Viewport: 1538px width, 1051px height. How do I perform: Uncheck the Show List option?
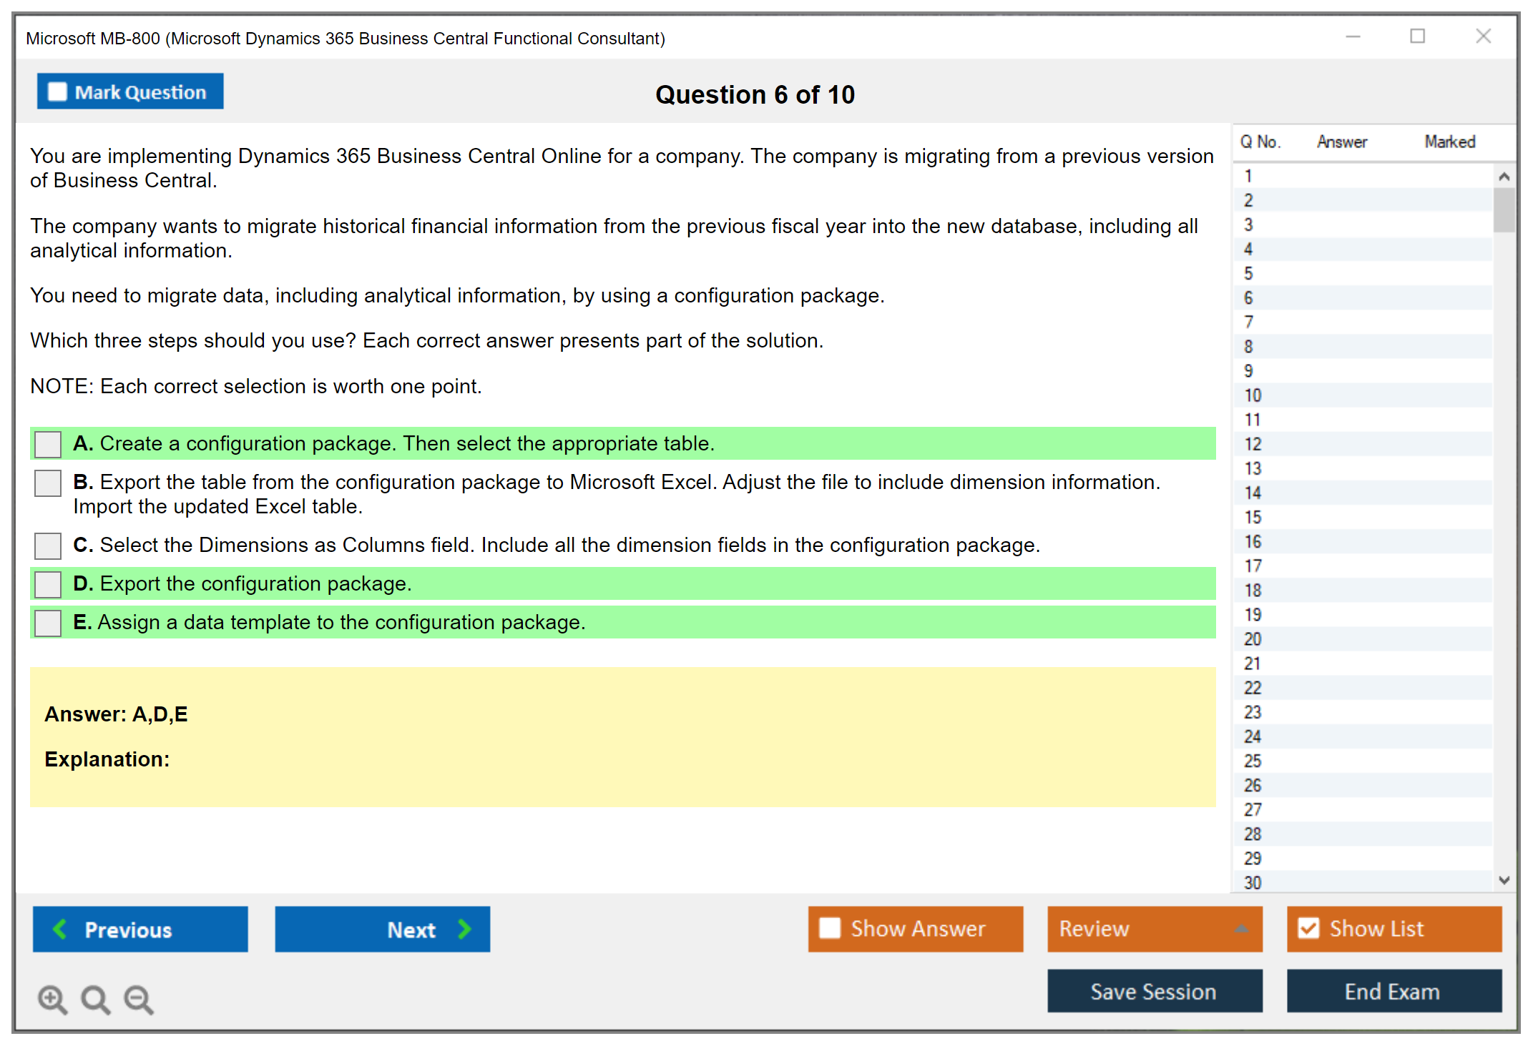click(x=1308, y=928)
